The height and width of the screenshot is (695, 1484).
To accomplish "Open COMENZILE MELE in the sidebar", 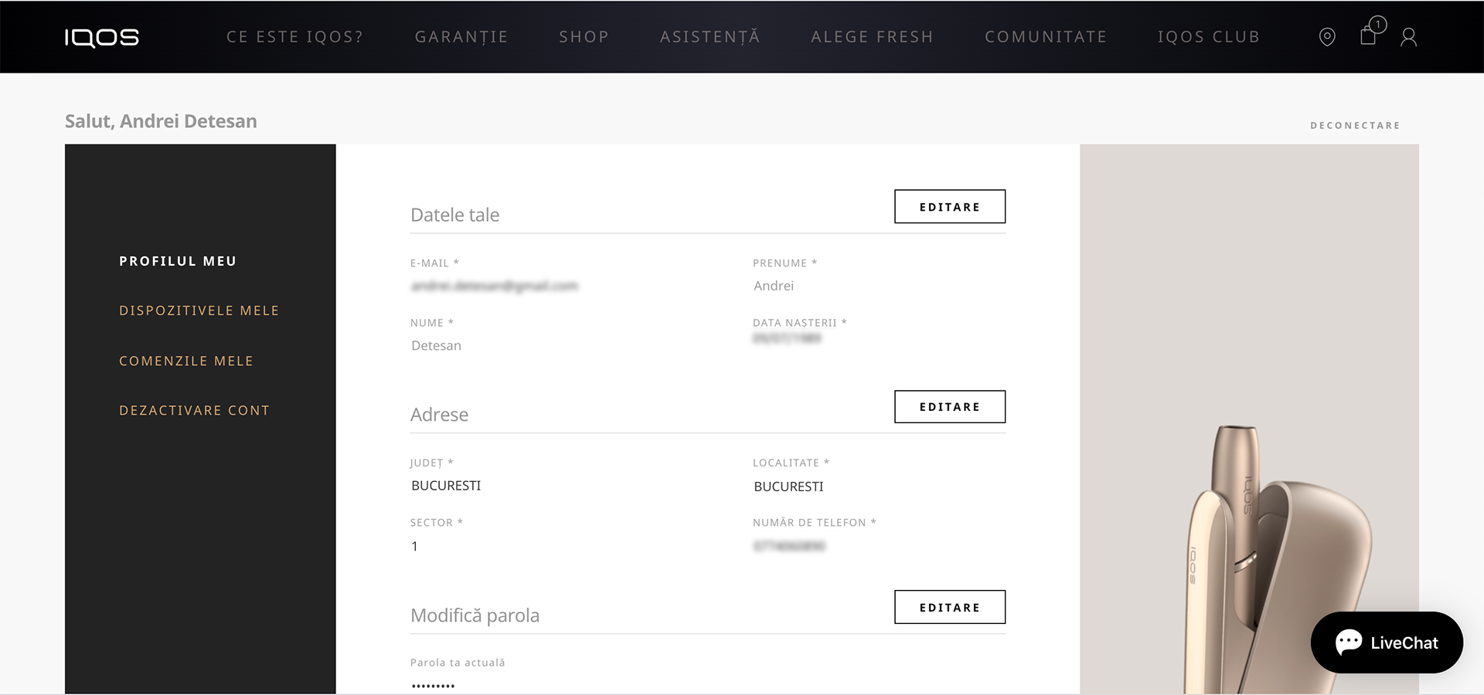I will (x=186, y=361).
